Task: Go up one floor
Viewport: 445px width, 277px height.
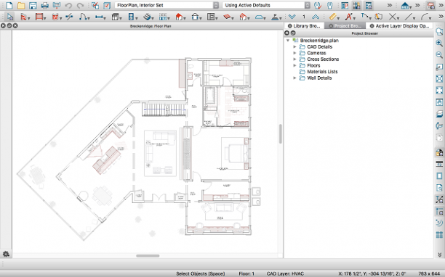Action: [316, 17]
